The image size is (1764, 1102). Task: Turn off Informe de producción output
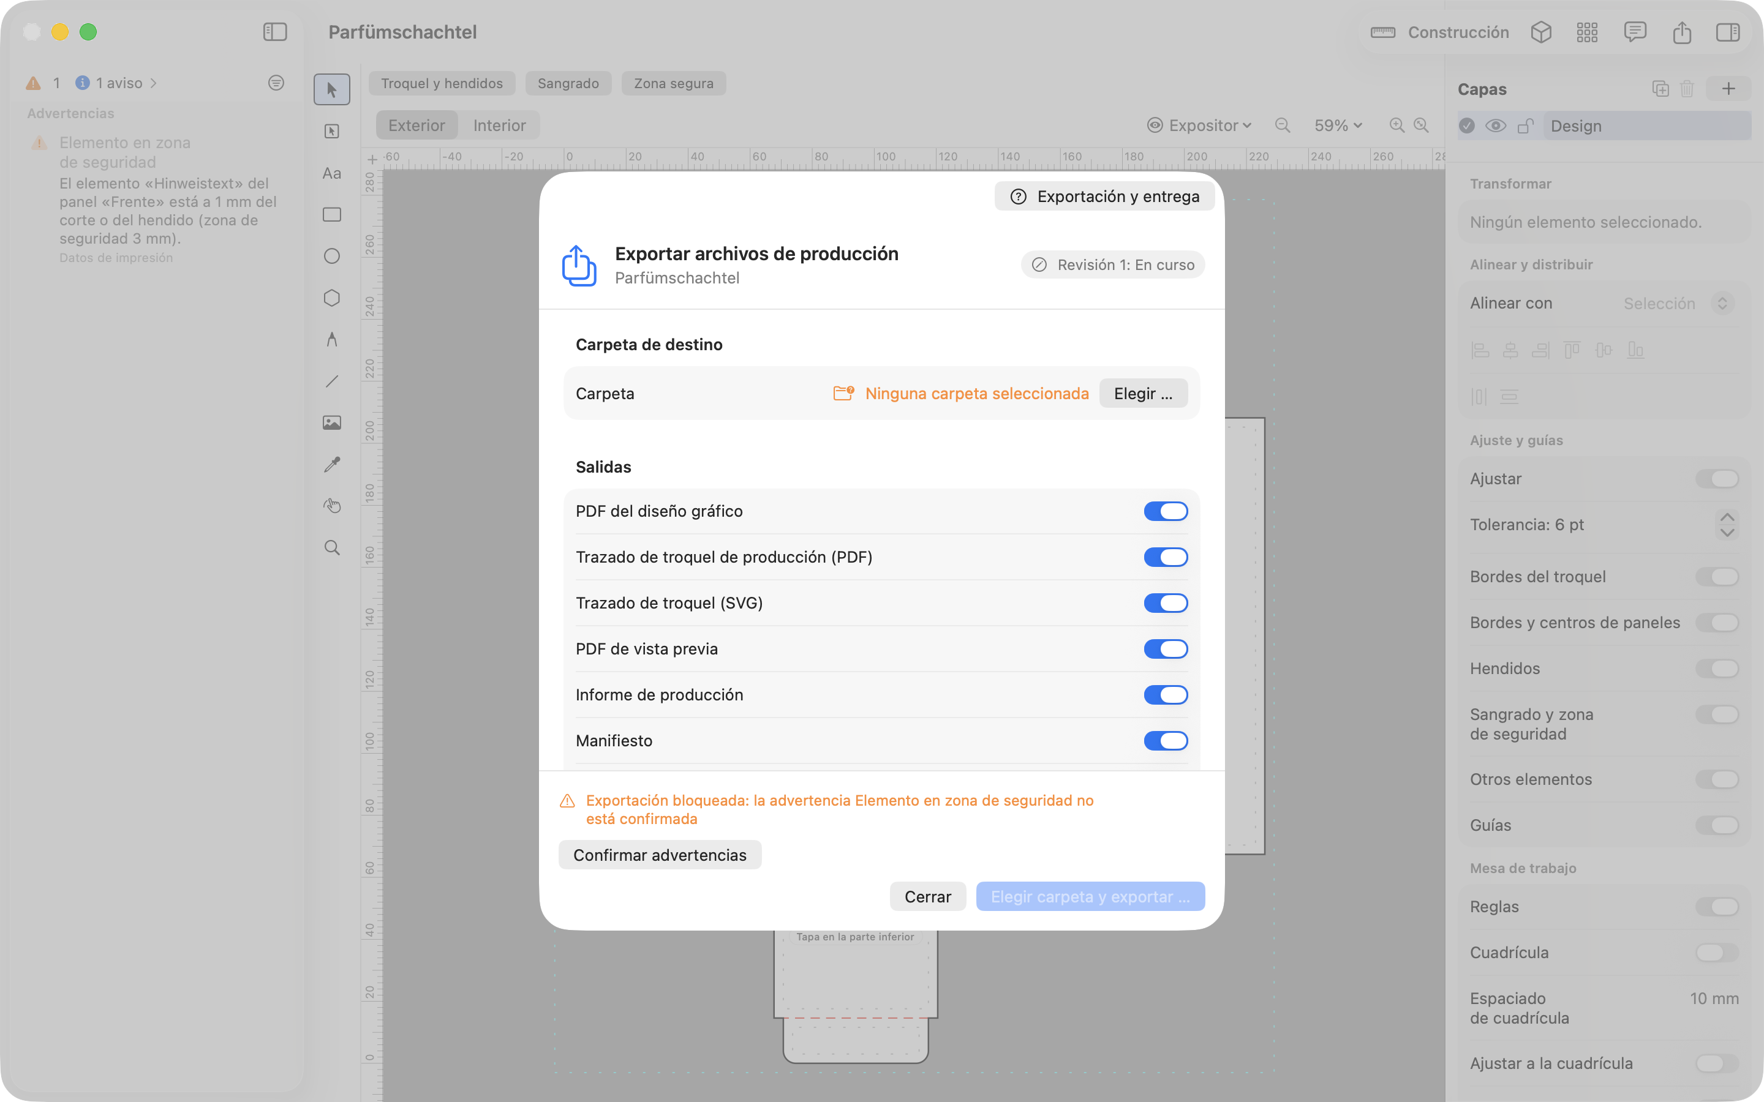click(x=1166, y=695)
